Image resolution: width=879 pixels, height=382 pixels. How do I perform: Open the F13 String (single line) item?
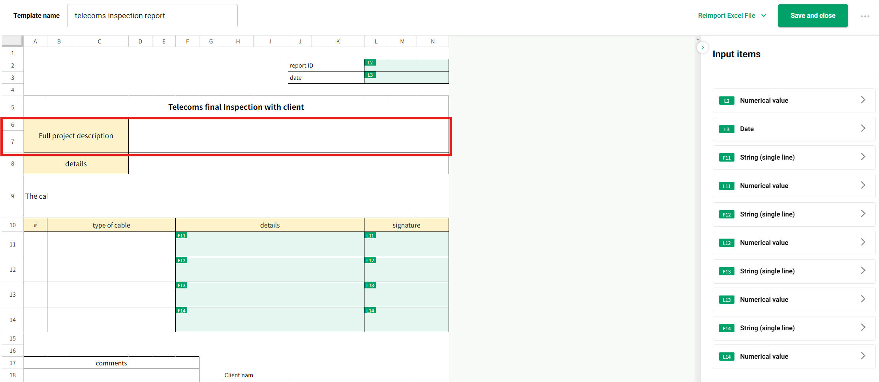(794, 271)
